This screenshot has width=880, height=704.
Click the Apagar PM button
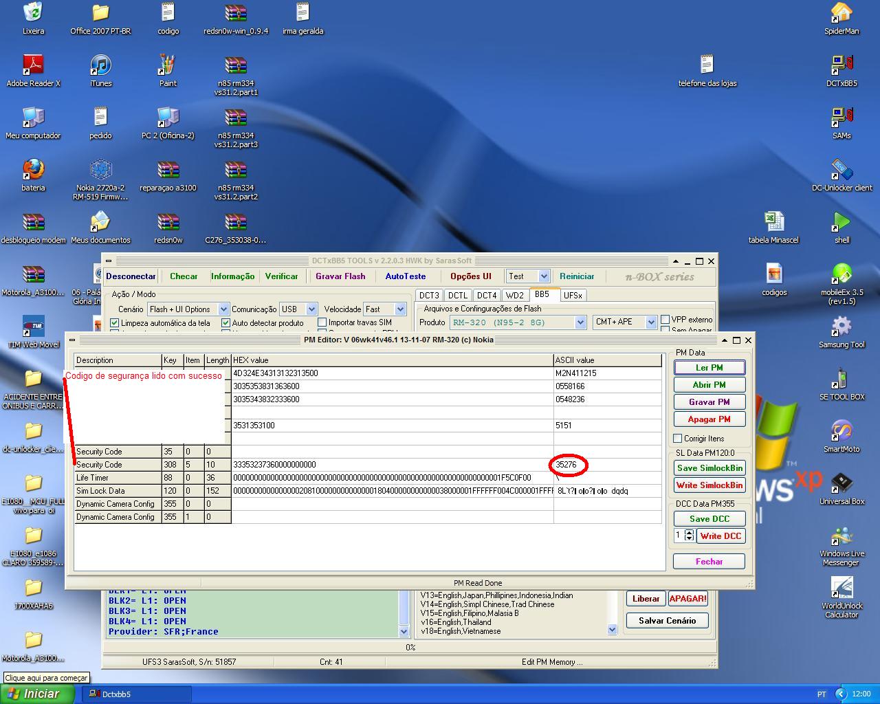(x=709, y=419)
